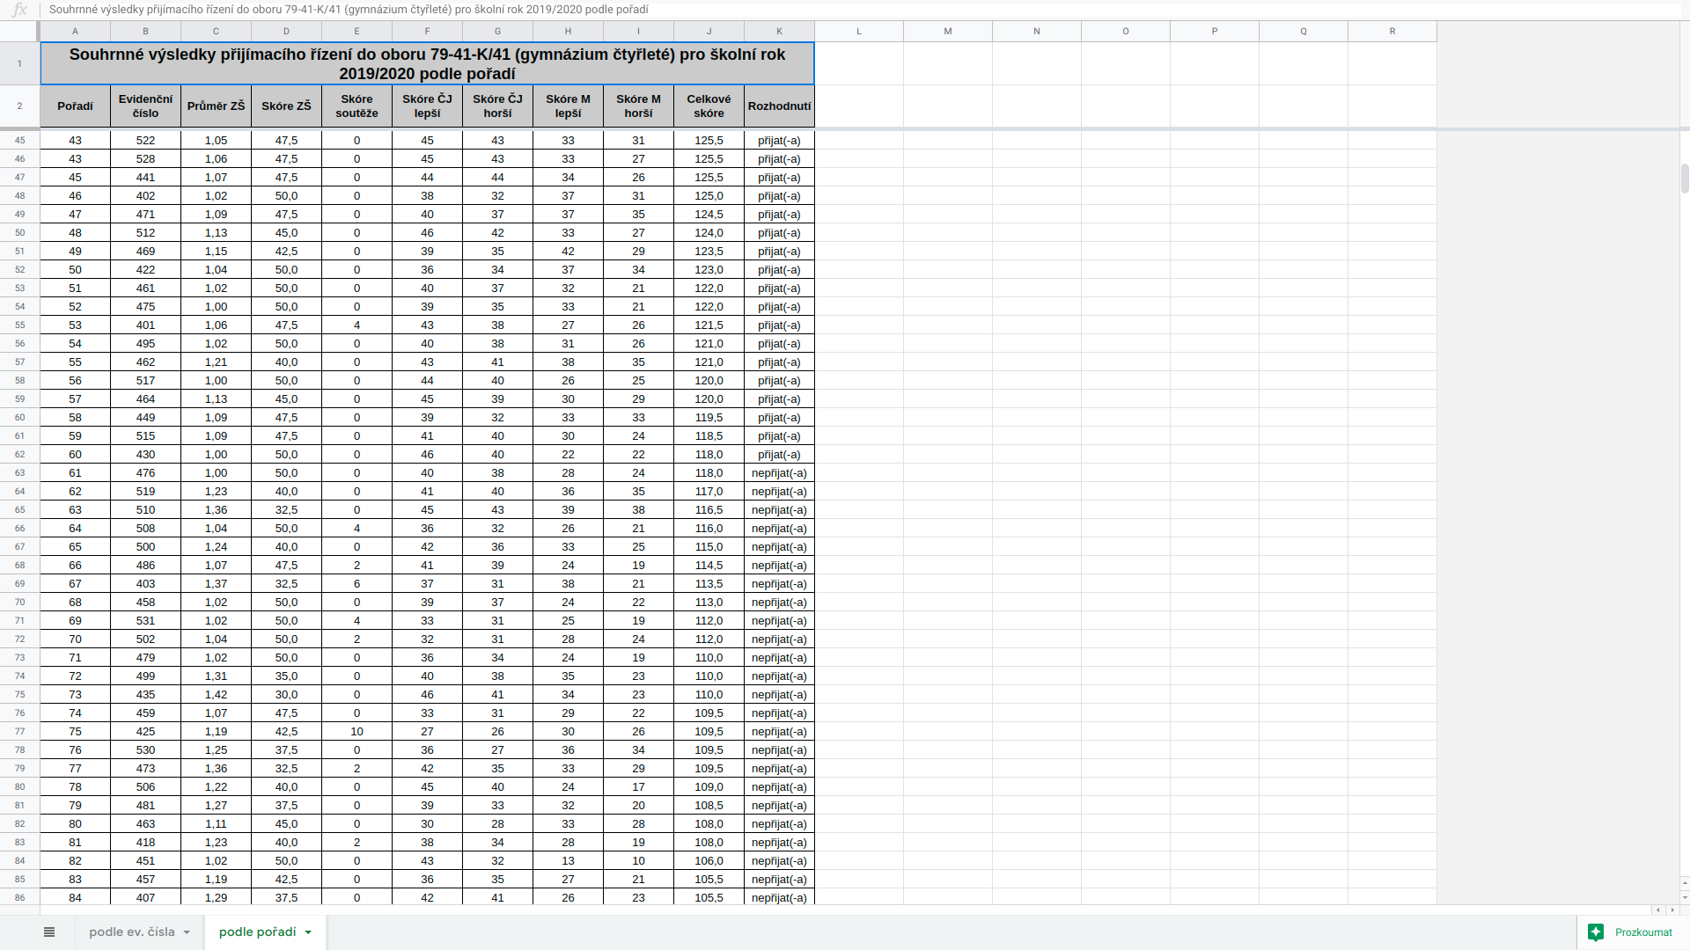
Task: Select column J header
Action: click(709, 31)
